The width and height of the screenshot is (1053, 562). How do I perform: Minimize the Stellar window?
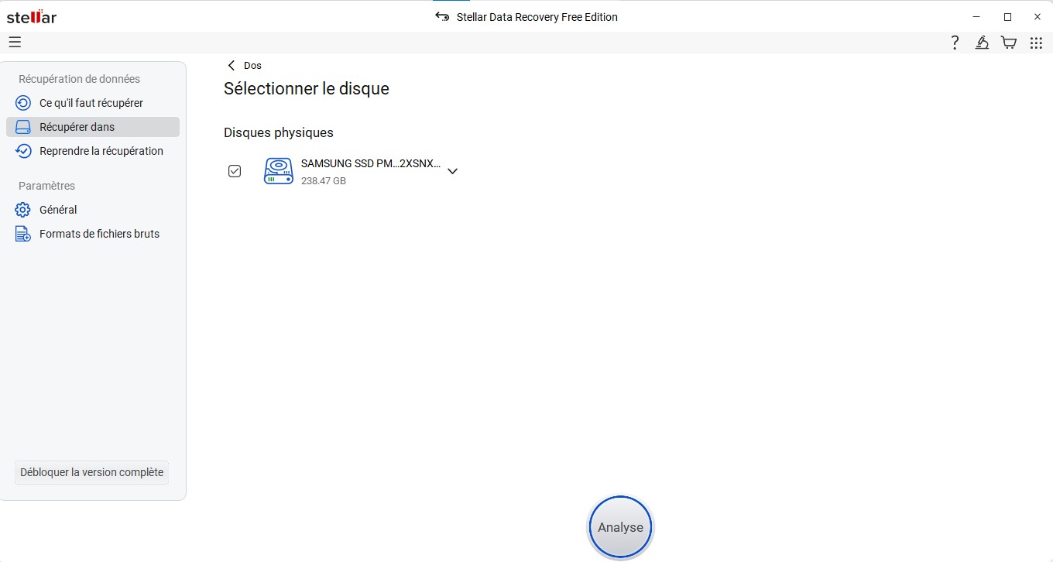point(977,16)
